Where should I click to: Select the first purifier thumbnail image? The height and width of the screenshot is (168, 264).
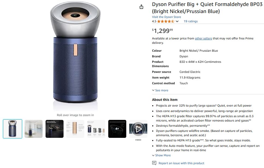[x=13, y=129]
